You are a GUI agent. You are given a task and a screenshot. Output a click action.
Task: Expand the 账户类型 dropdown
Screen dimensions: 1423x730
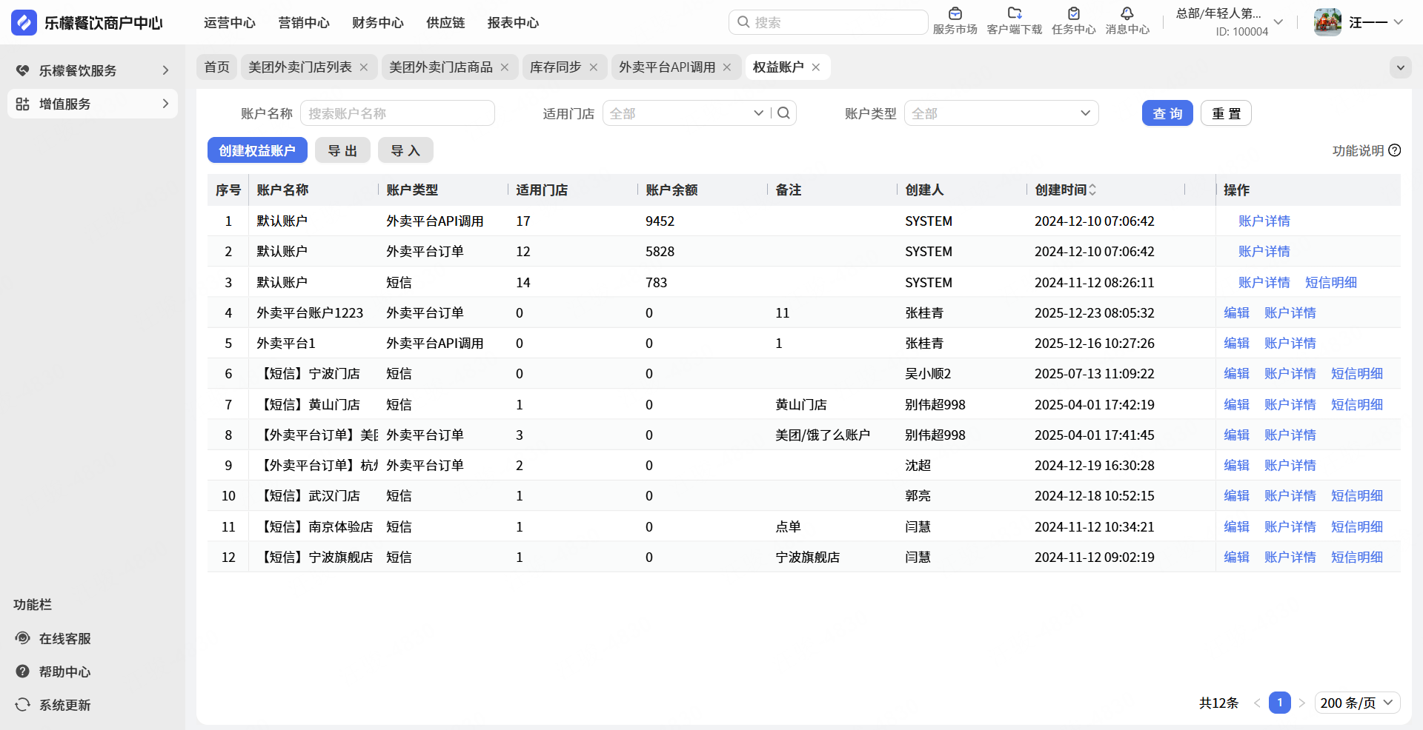click(x=1001, y=113)
